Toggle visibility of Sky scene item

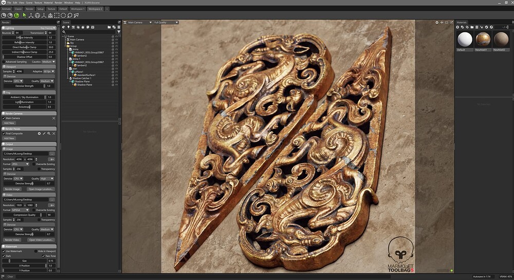116,43
